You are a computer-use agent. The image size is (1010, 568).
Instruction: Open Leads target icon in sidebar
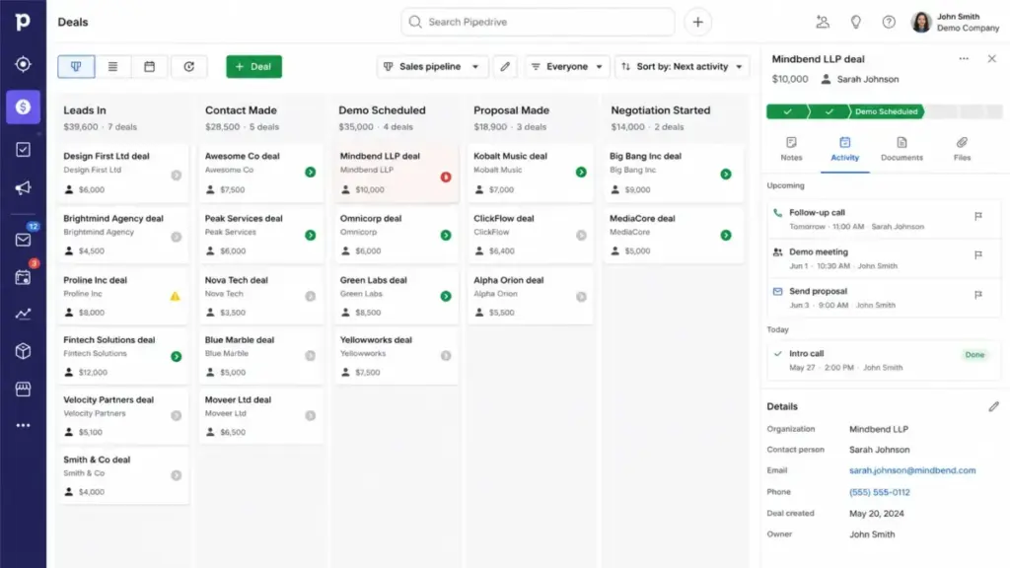click(x=23, y=64)
